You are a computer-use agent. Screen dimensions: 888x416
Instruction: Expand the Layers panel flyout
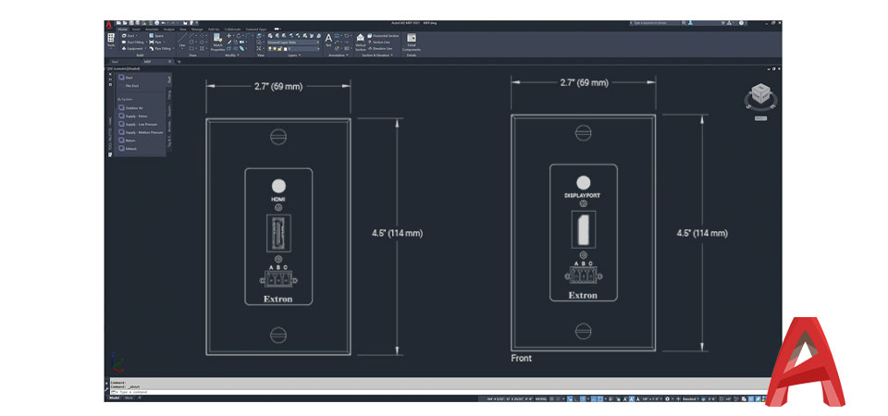[295, 55]
